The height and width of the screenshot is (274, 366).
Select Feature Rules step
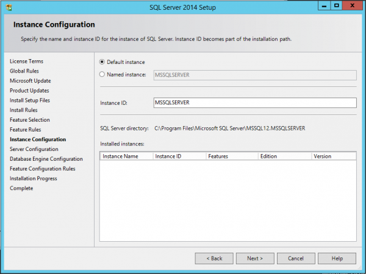coord(25,130)
